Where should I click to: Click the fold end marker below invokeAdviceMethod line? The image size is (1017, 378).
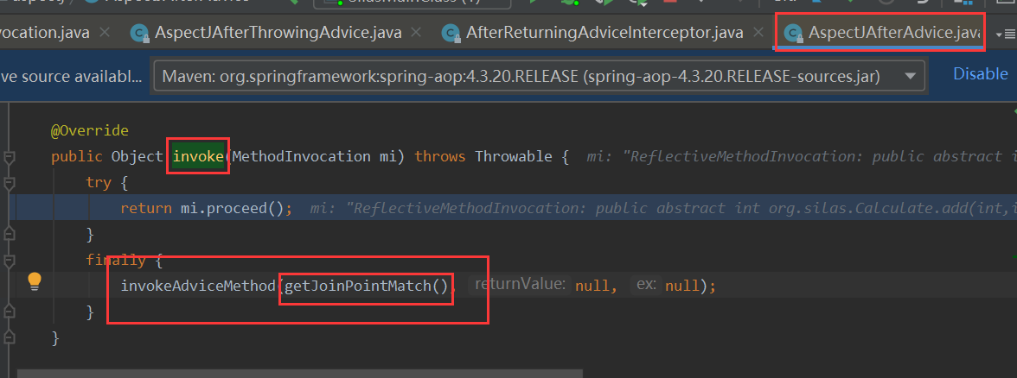click(x=9, y=312)
